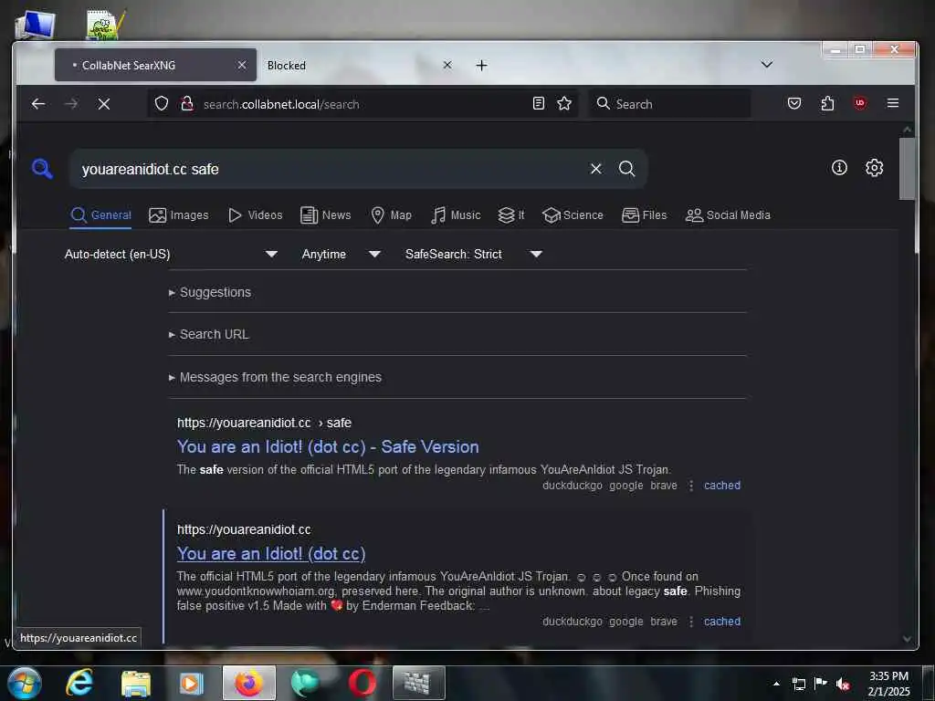This screenshot has height=701, width=935.
Task: Switch to Map category
Action: tap(391, 215)
